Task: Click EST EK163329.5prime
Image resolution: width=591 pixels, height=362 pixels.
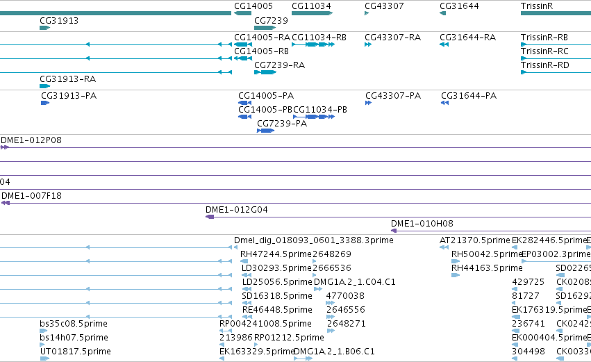Action: (x=257, y=352)
